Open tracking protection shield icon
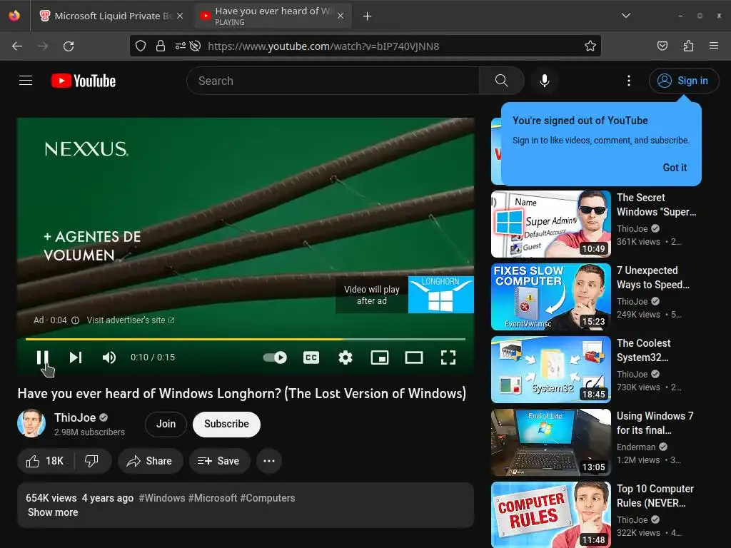The height and width of the screenshot is (548, 731). coord(141,46)
